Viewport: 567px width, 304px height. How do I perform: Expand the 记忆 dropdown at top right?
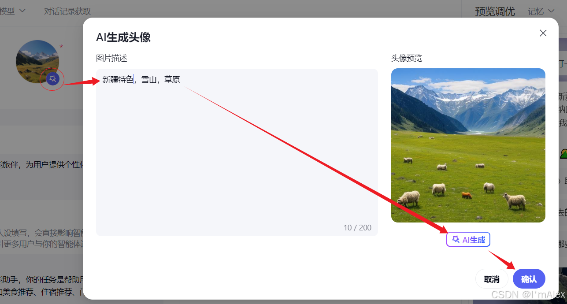pos(541,11)
